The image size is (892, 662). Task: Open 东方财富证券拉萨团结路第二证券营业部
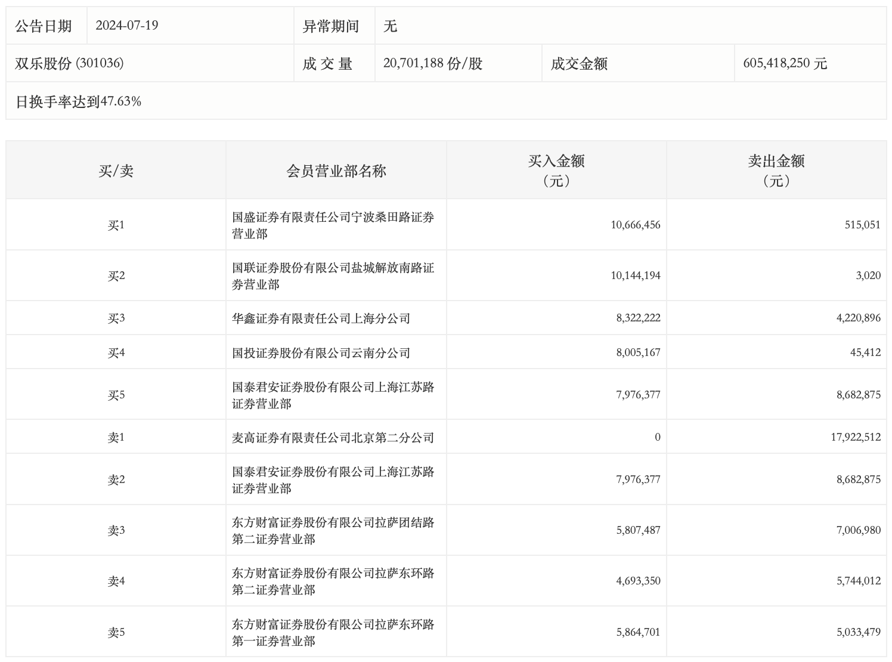pyautogui.click(x=333, y=531)
